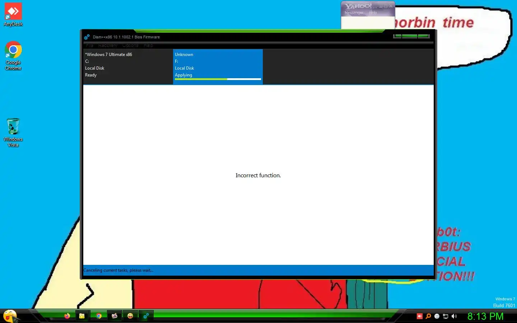Open the Windows Vista recycle bin icon

tap(13, 132)
